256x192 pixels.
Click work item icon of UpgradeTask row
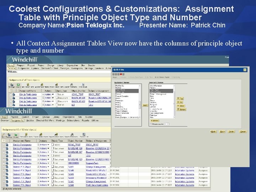click(7, 163)
